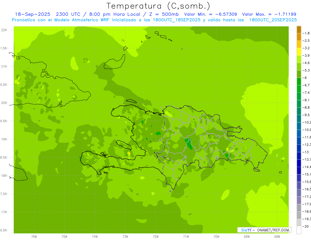
Task: Click the Valor Min. = -6.57309 text
Action: coord(210,14)
